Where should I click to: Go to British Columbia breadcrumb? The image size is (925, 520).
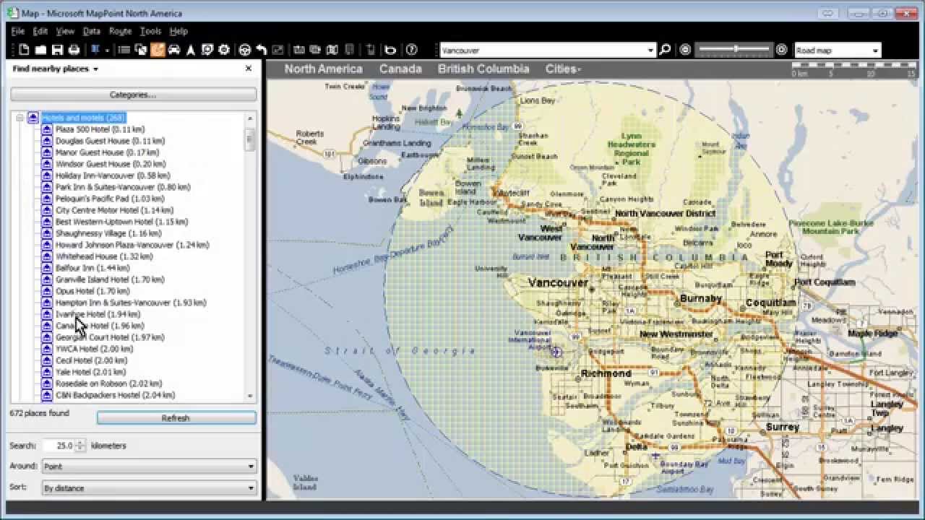483,69
